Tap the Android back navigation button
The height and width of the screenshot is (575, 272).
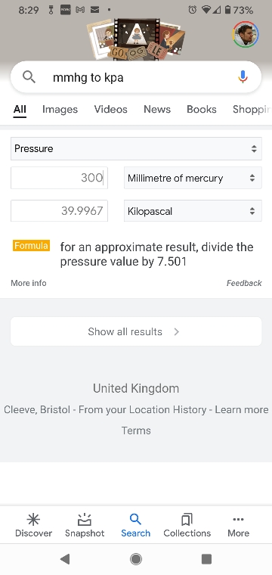(x=65, y=559)
